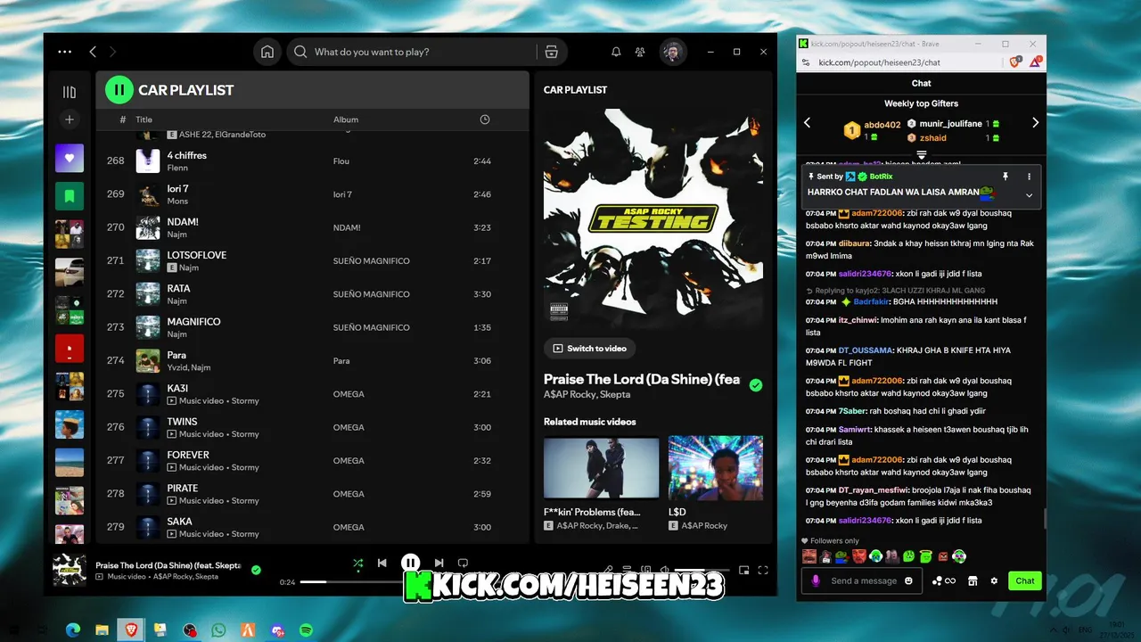Click Switch to video button

coord(589,349)
